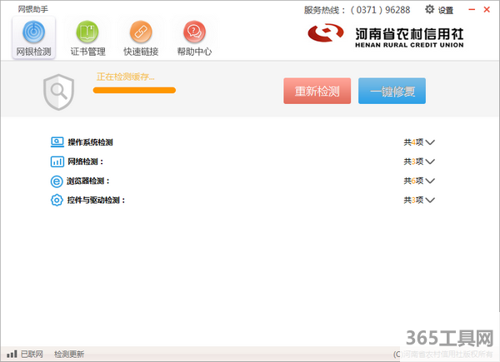
Task: Click the orange detection progress bar
Action: click(133, 90)
